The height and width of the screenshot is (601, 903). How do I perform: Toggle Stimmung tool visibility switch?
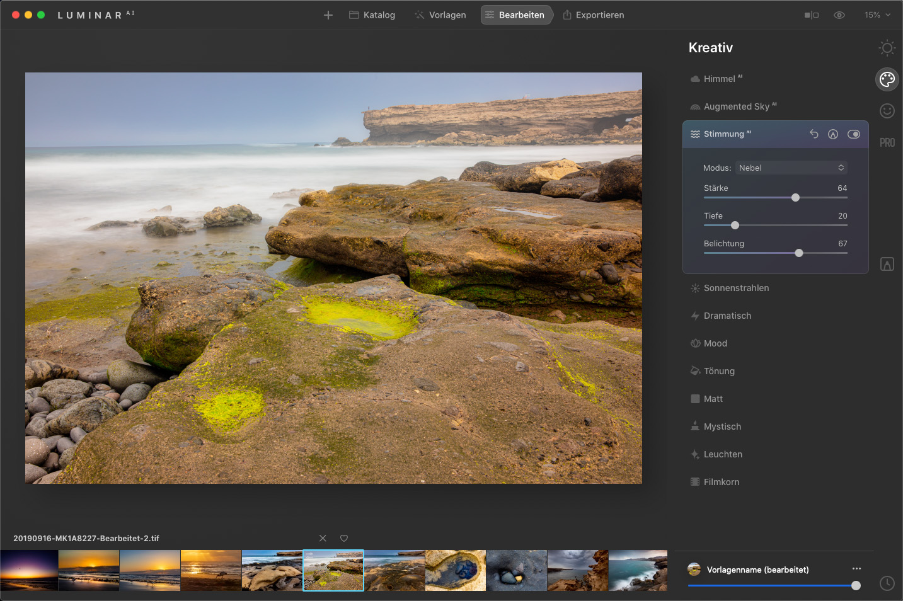click(x=854, y=134)
